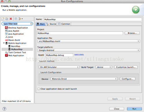Click the help question mark icon
Screen dimensions: 144x112
click(x=4, y=109)
